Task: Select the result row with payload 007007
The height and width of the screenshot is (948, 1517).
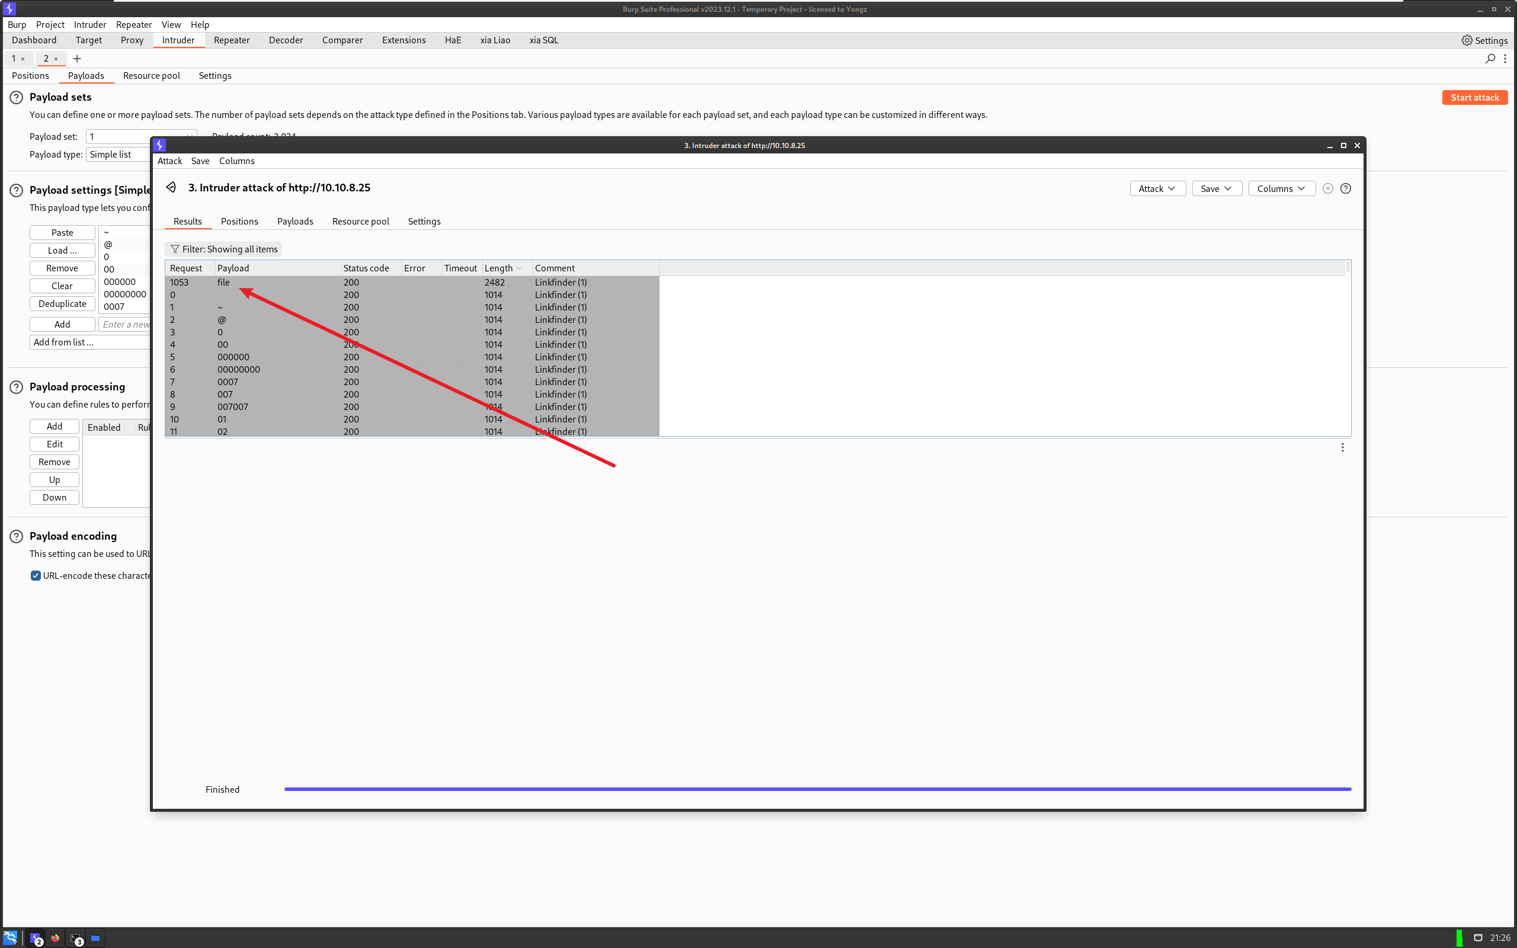Action: click(x=412, y=407)
